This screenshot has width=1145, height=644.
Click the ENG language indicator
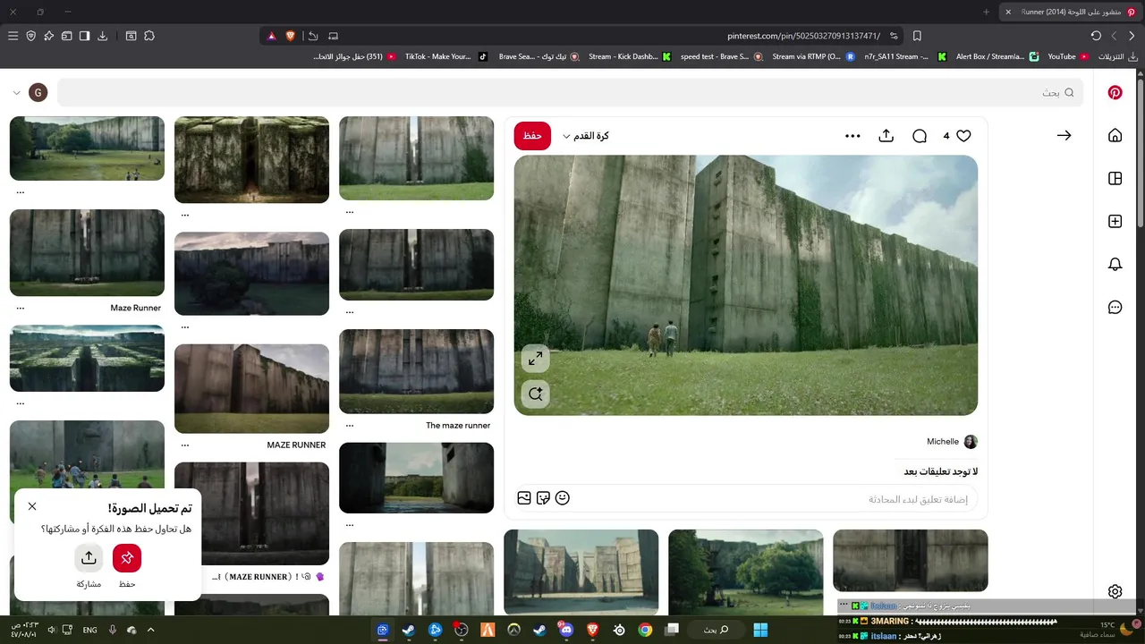[x=89, y=630]
